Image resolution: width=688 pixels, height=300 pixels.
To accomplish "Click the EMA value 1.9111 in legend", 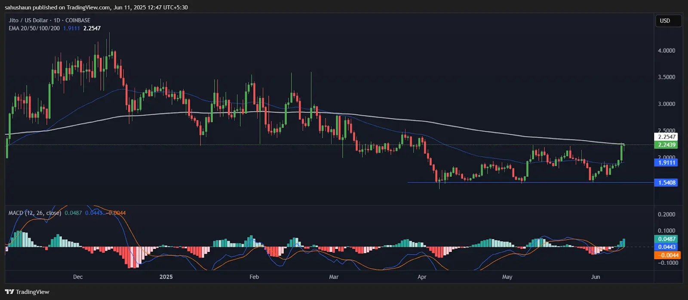I will point(71,28).
